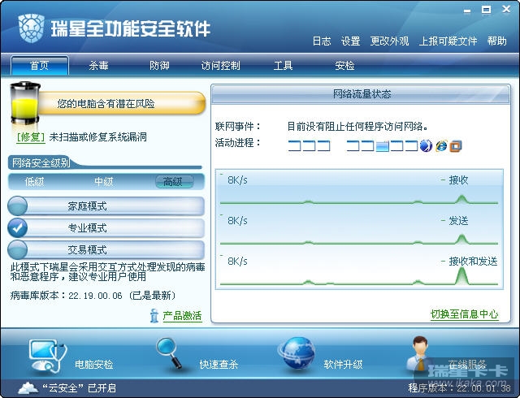This screenshot has height=398, width=520.
Task: Run 软件升级 globe update
Action: (x=319, y=354)
